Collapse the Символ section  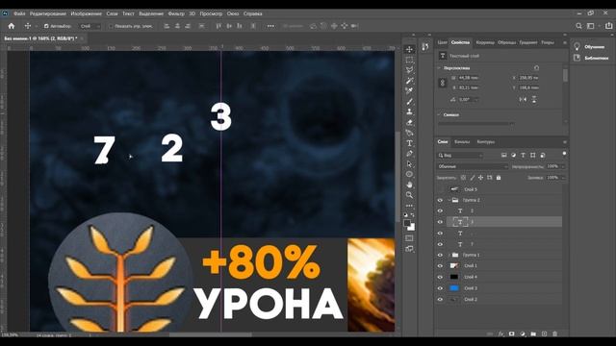[439, 115]
